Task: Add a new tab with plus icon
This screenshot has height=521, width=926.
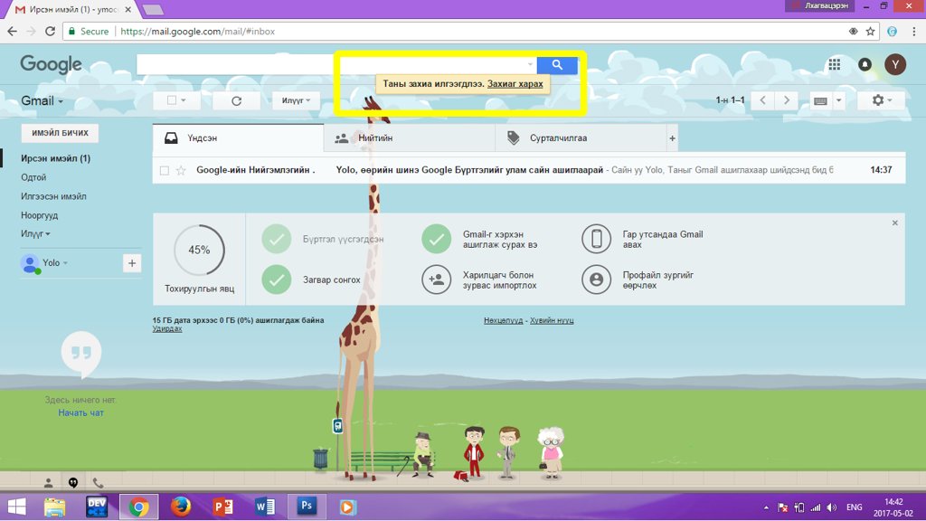Action: point(672,138)
